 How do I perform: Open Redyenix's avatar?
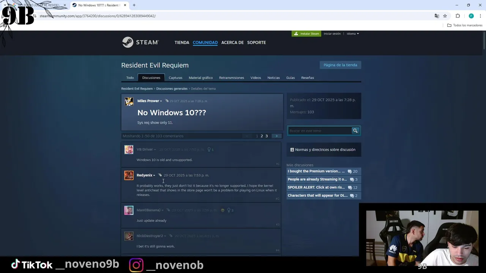click(x=129, y=175)
